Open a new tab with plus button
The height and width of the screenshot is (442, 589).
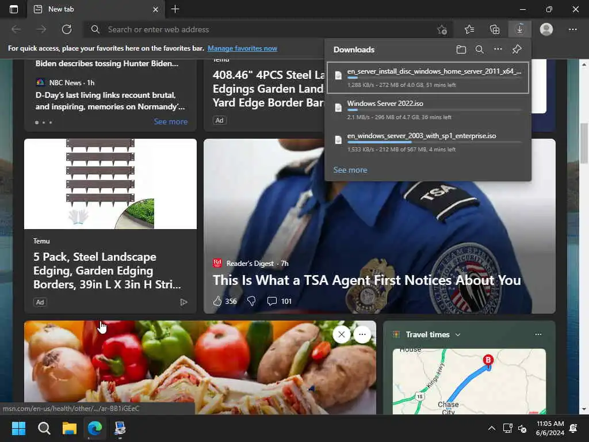click(x=175, y=9)
